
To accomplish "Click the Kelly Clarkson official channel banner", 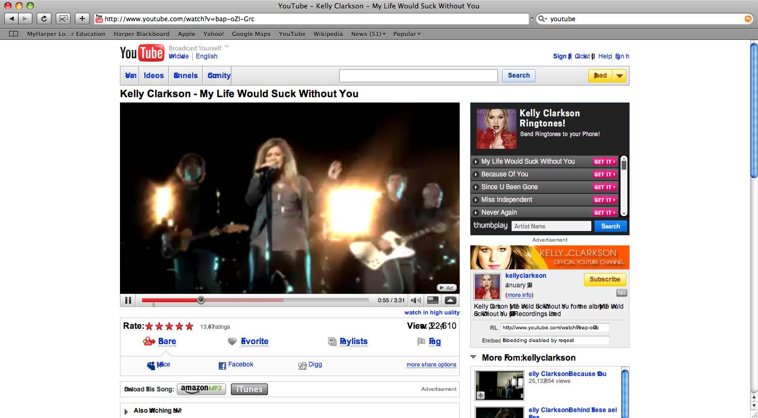I will pyautogui.click(x=549, y=257).
